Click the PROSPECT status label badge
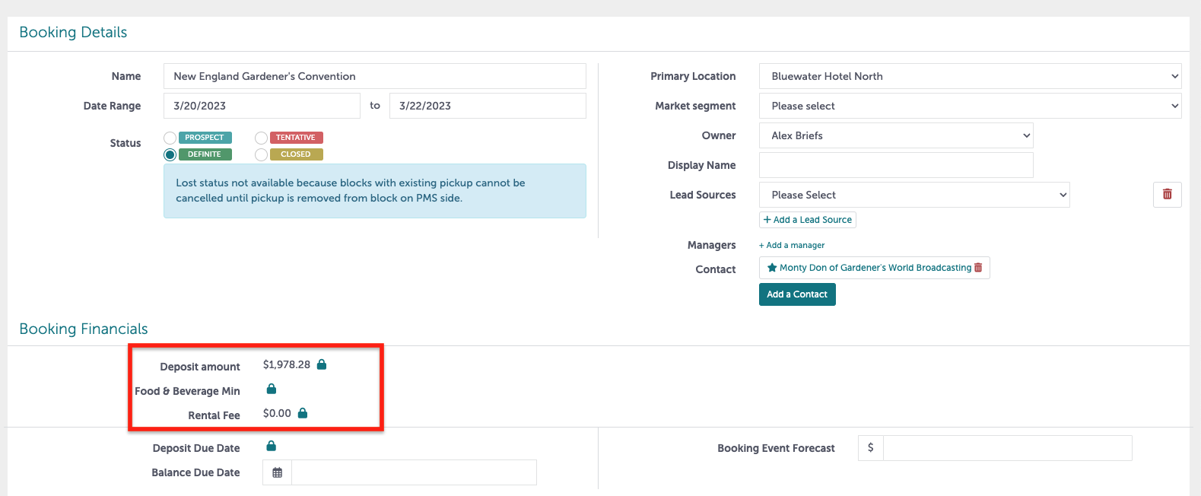1201x496 pixels. click(205, 138)
